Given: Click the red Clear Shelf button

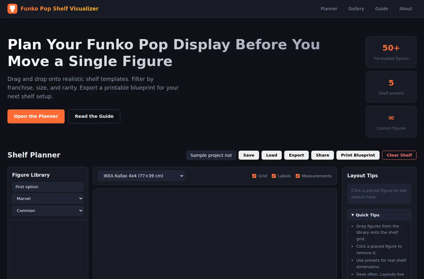Looking at the screenshot, I should tap(399, 155).
